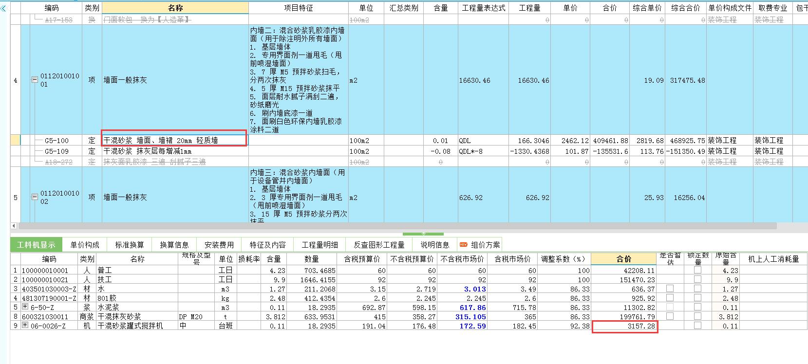Click the 调整系数（%） column header
The width and height of the screenshot is (808, 364).
click(x=564, y=259)
